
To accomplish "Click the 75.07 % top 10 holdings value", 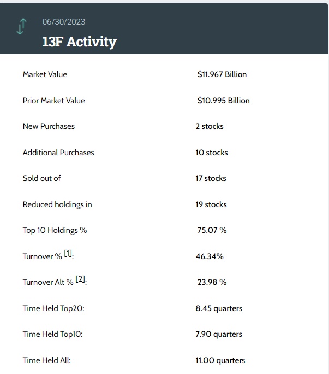I will (x=212, y=230).
